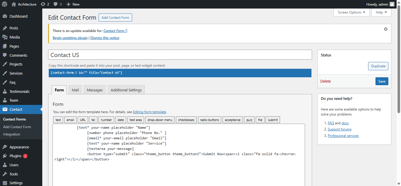Dismiss the update notice with the close icon
This screenshot has height=186, width=401.
(386, 29)
